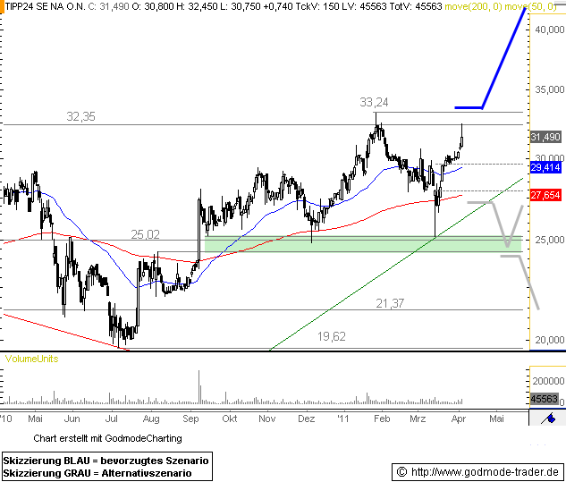Click the Nov month label on time axis
Viewport: 566px width, 482px height.
(267, 419)
